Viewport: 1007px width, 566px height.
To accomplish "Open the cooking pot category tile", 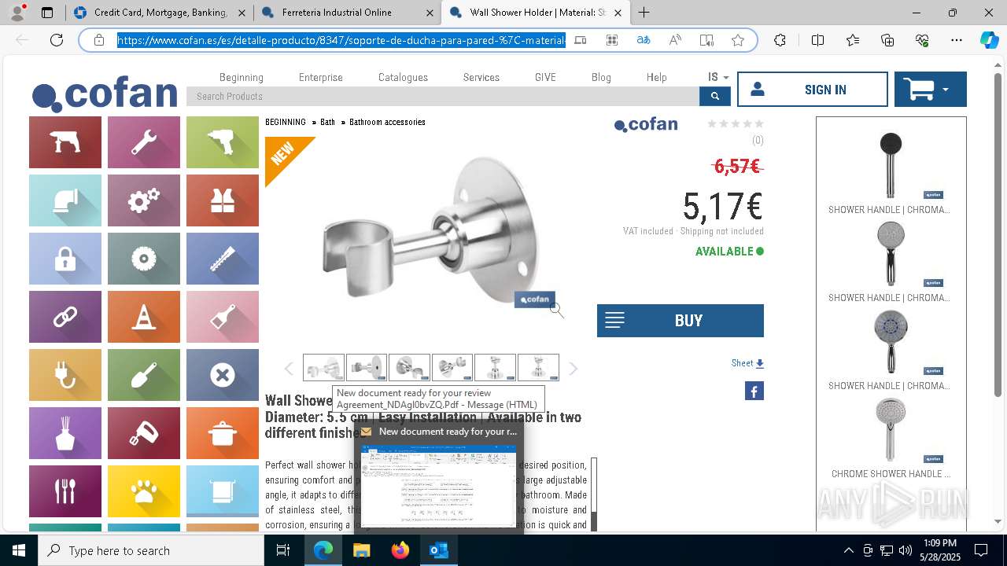I will click(x=223, y=433).
